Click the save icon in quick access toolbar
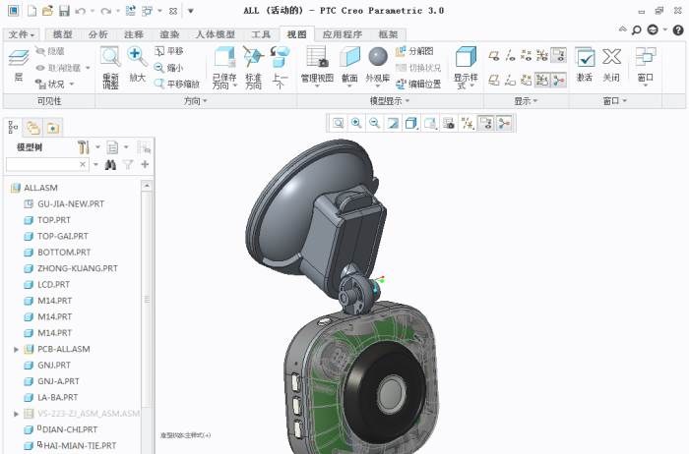The image size is (689, 454). [x=65, y=11]
